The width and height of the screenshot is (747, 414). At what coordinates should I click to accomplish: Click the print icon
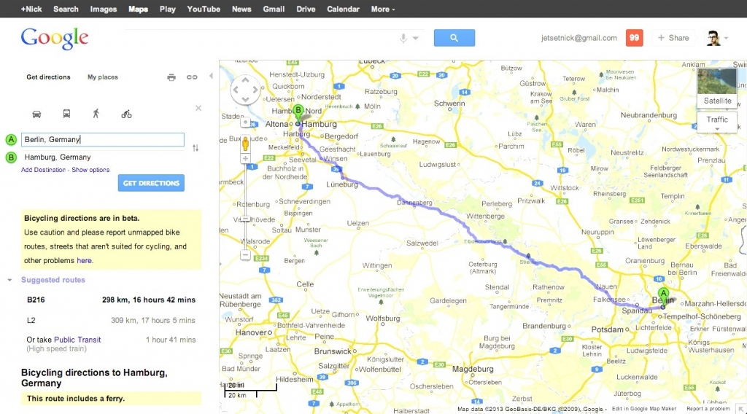pyautogui.click(x=171, y=77)
